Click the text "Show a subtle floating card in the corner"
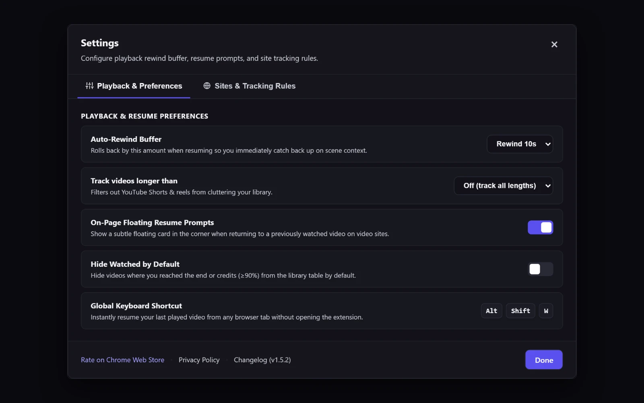 tap(239, 234)
